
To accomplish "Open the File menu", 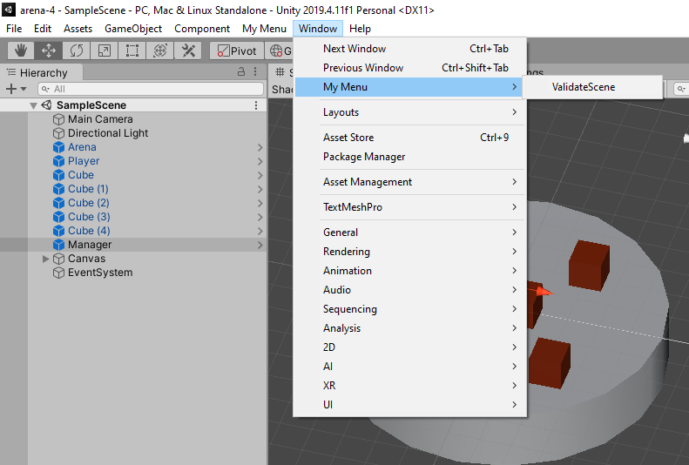I will pyautogui.click(x=14, y=29).
